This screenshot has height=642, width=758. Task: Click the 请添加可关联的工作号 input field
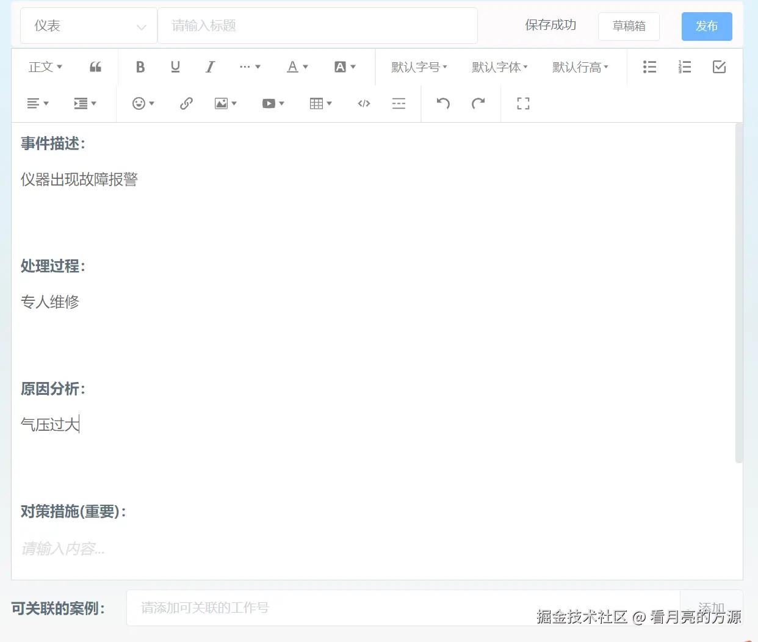coord(403,608)
